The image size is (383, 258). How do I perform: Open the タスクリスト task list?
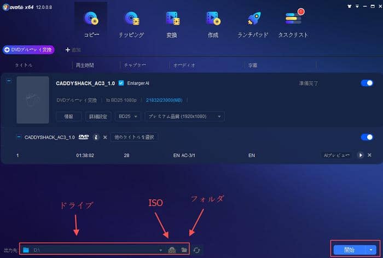coord(293,24)
